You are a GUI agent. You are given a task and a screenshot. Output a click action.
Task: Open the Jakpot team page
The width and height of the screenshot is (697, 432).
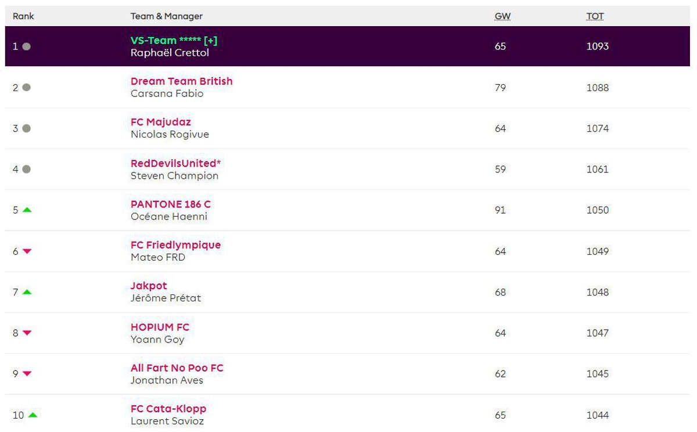click(x=149, y=286)
